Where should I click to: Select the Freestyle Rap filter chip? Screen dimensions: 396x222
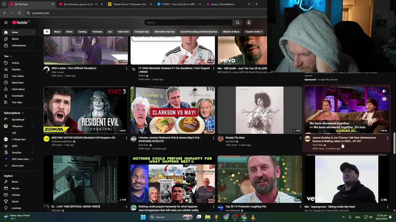tap(142, 32)
